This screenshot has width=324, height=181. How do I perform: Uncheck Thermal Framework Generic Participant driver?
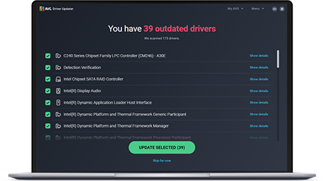[x=48, y=115]
